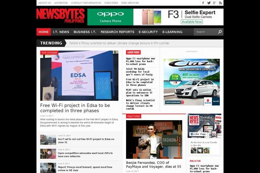Open the Contact Information link
This screenshot has height=173, width=260.
[x=86, y=3]
